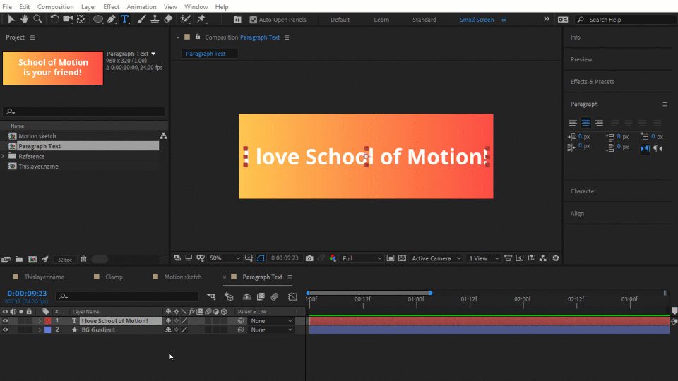The width and height of the screenshot is (678, 381).
Task: Expand BG Gradient layer properties
Action: (40, 330)
